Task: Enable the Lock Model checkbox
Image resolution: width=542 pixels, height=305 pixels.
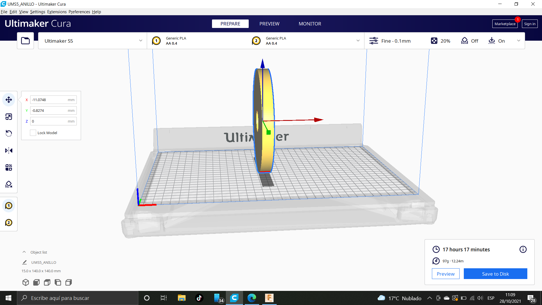Action: pos(33,133)
